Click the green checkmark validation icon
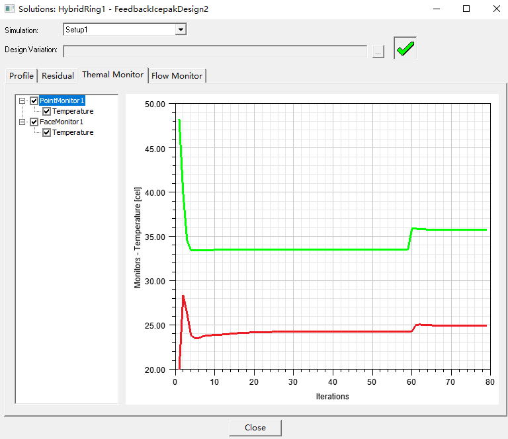This screenshot has width=508, height=439. tap(405, 49)
